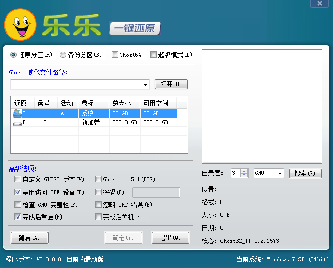Enable the password (密码) checkbox
This screenshot has width=333, height=268.
coord(99,192)
